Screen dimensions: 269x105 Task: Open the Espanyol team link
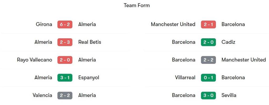[89, 78]
